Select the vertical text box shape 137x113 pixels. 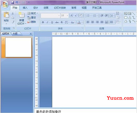pyautogui.click(x=130, y=14)
